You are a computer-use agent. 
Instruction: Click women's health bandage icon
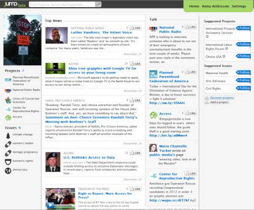(8, 144)
